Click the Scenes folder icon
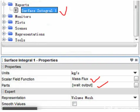Image resolution: width=140 pixels, height=112 pixels. (x=10, y=28)
